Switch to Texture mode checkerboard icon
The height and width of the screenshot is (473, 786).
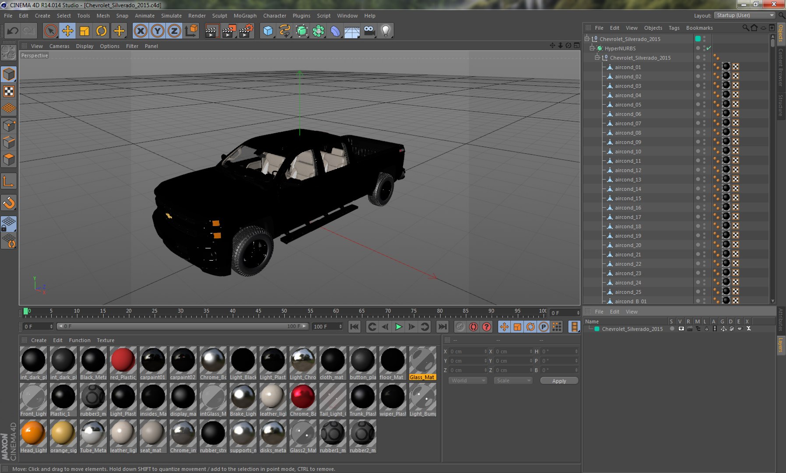[9, 91]
